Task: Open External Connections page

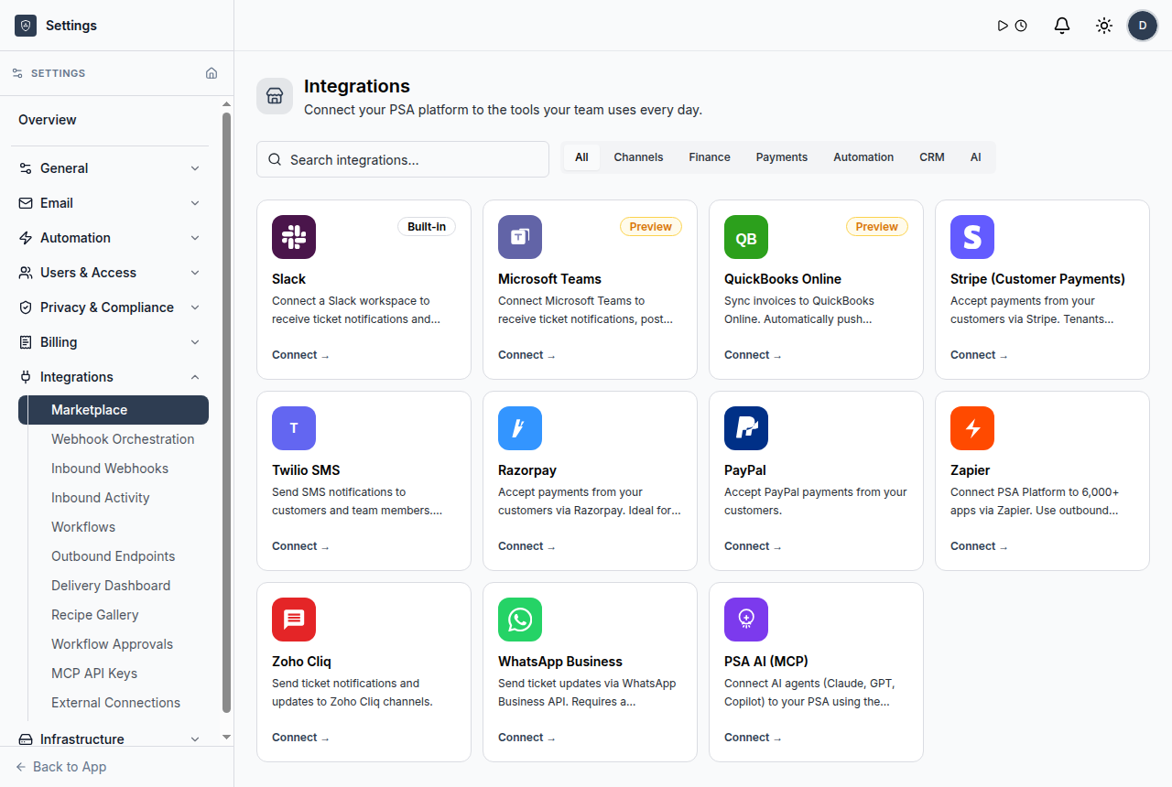Action: pos(117,703)
